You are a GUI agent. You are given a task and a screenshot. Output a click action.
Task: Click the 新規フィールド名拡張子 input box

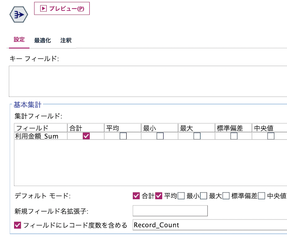click(170, 211)
